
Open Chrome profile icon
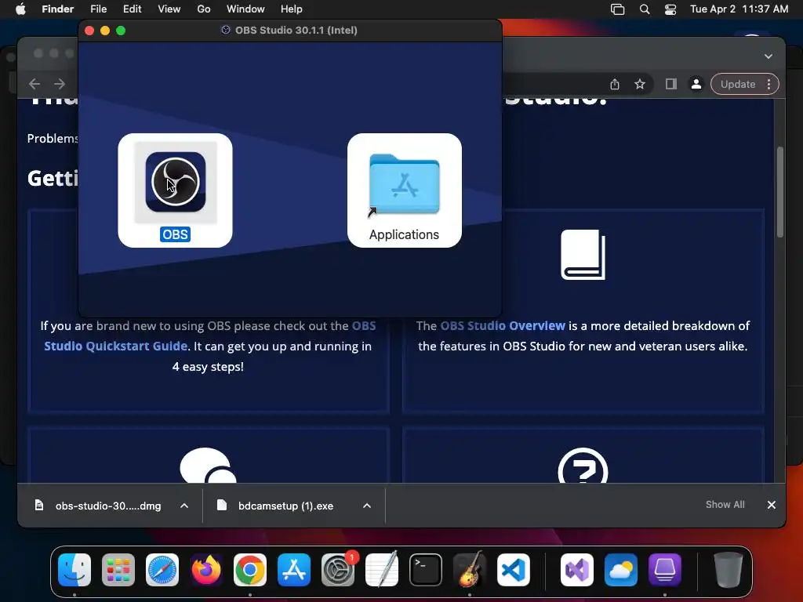[x=696, y=84]
